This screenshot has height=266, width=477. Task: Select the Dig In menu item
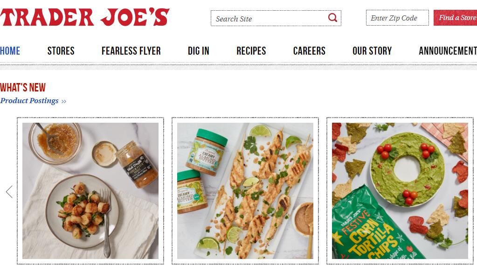(198, 51)
